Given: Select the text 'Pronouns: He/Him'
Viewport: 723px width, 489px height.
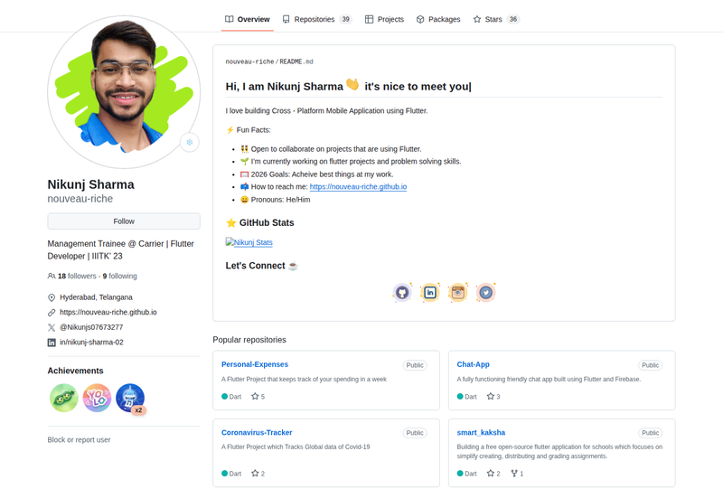Looking at the screenshot, I should tap(280, 200).
